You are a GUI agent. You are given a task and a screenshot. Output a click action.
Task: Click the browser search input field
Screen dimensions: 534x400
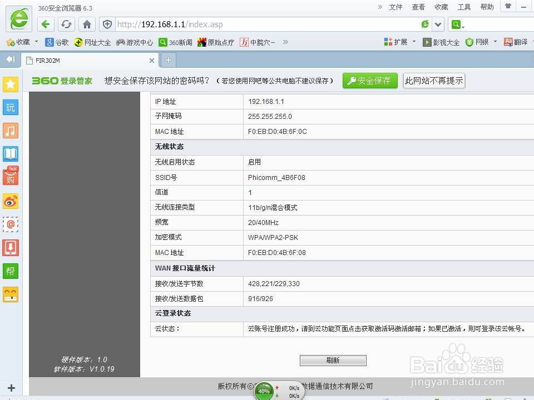[x=500, y=24]
